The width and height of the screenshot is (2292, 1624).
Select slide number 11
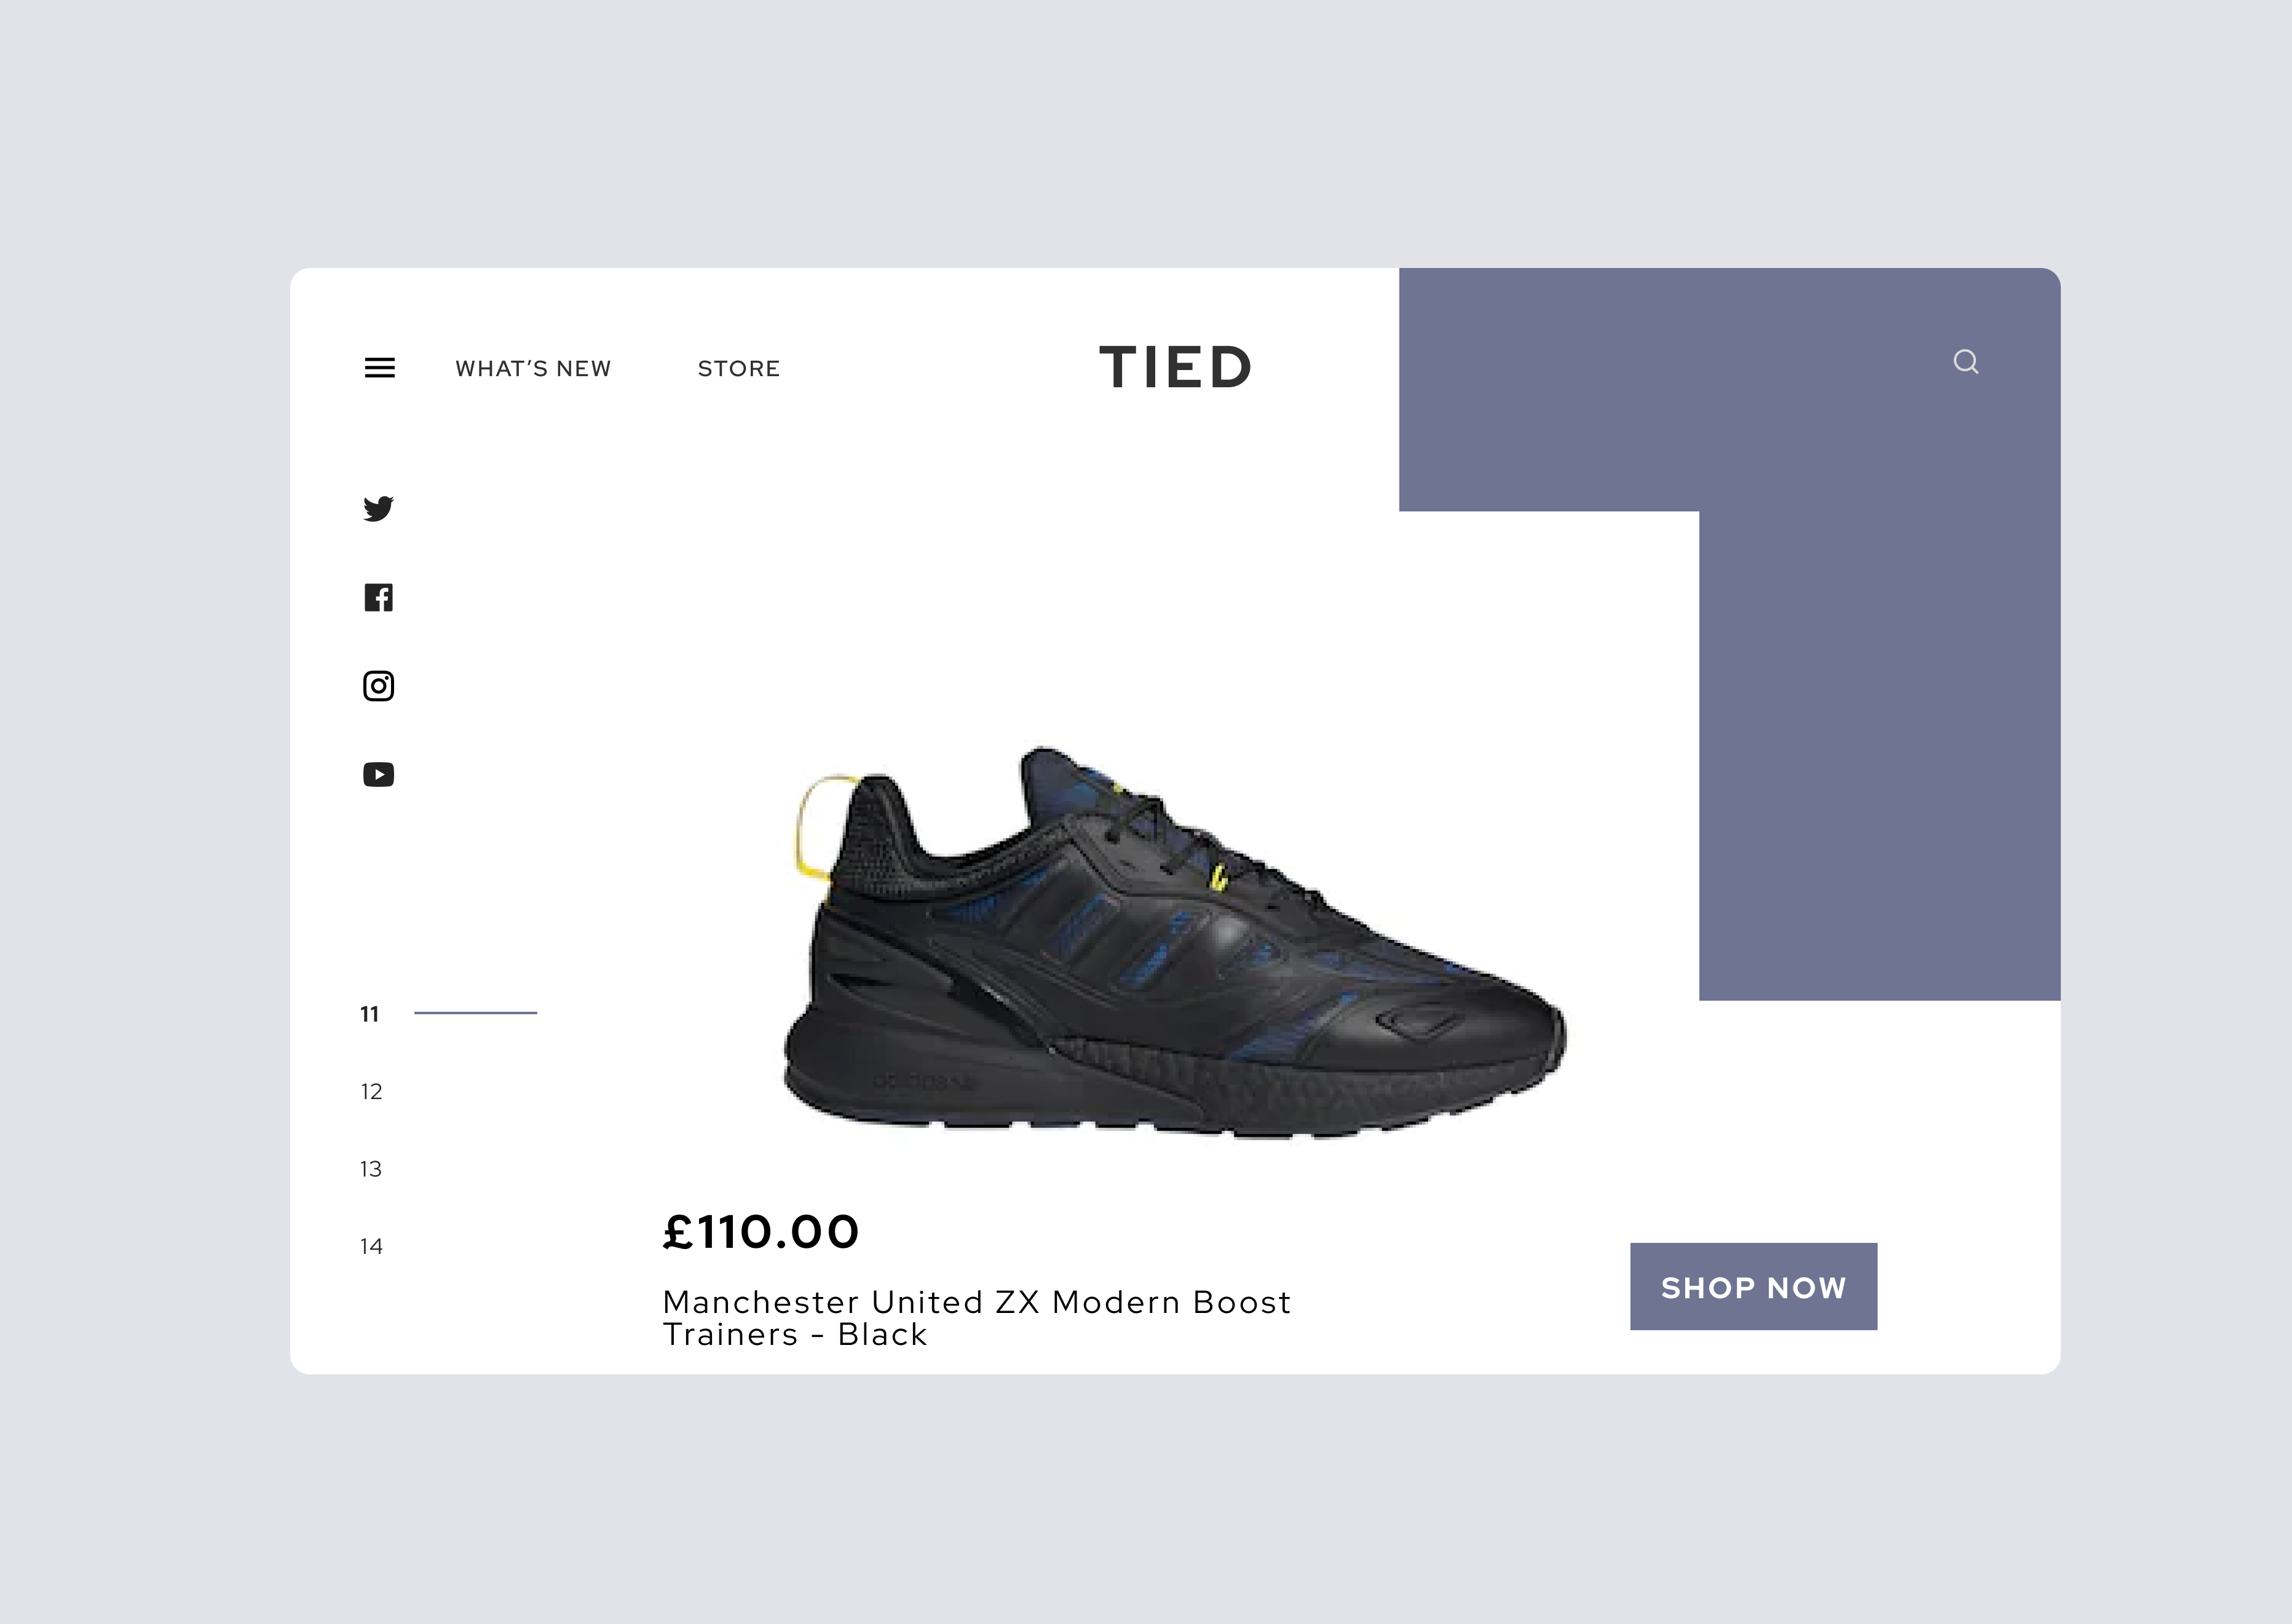tap(370, 1014)
